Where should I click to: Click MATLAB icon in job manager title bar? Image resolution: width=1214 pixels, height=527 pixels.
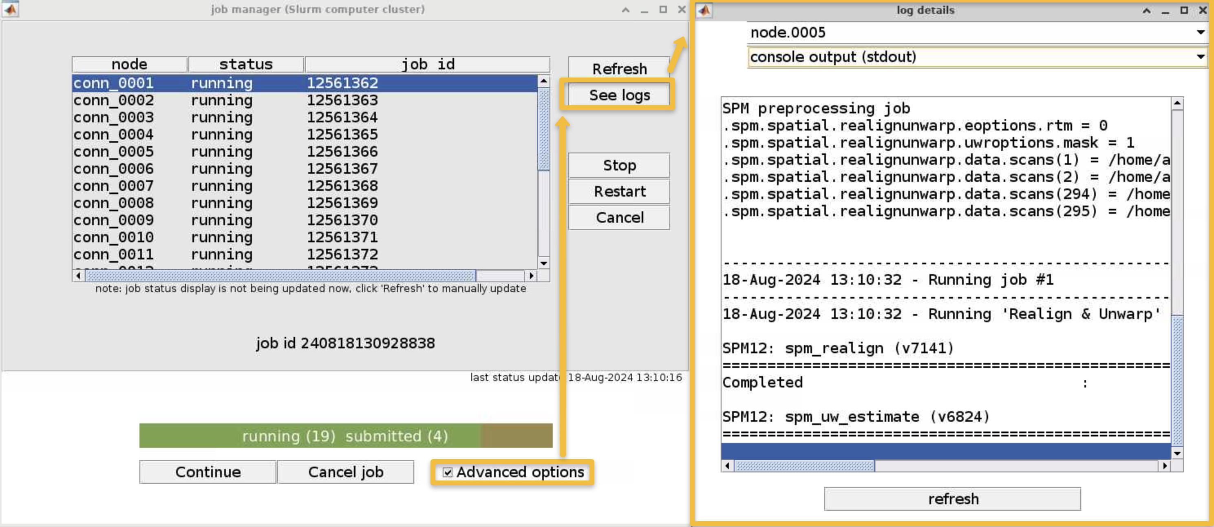[x=10, y=9]
